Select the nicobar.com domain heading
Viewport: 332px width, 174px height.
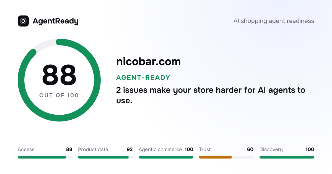click(x=149, y=61)
